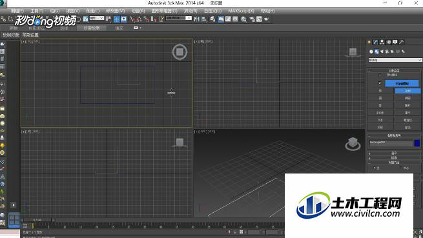423x238 pixels.
Task: Open the Create tab in command panel
Action: (x=369, y=42)
